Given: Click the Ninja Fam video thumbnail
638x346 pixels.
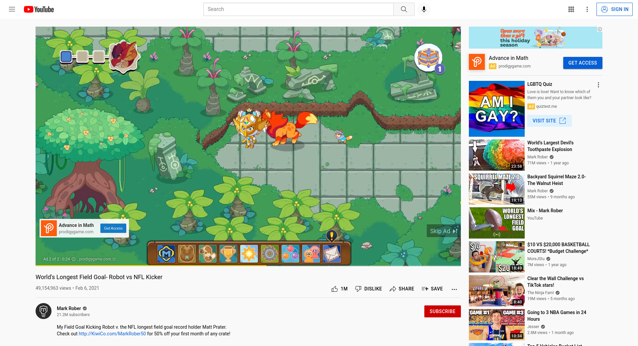Looking at the screenshot, I should point(497,291).
